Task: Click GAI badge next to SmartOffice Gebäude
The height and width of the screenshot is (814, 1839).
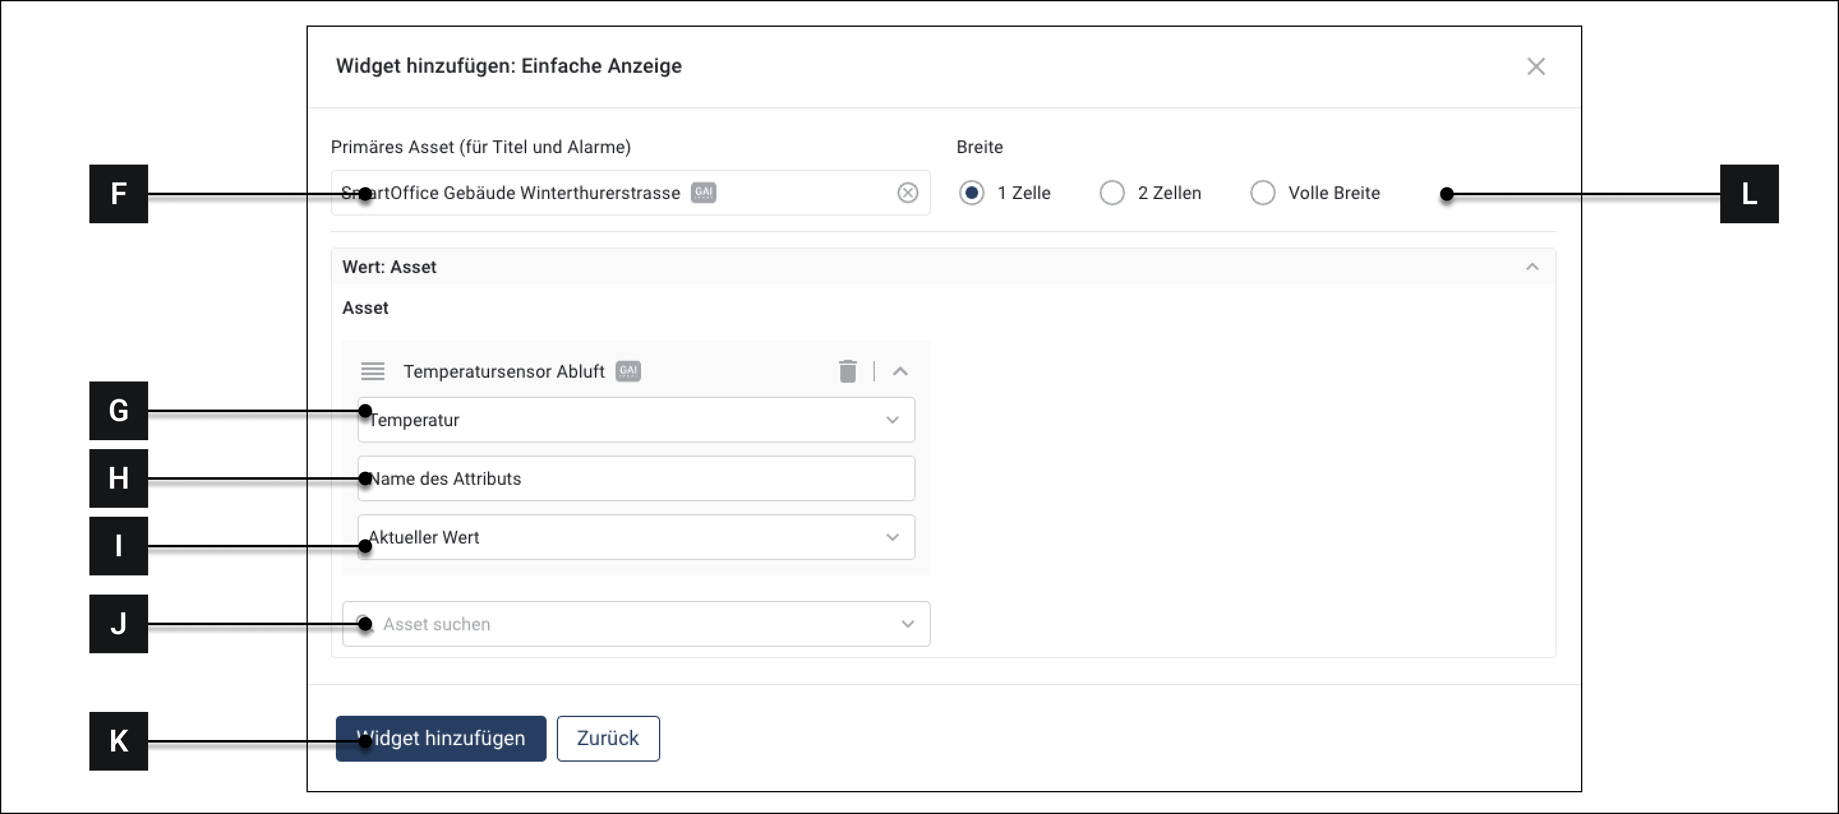Action: pos(703,193)
